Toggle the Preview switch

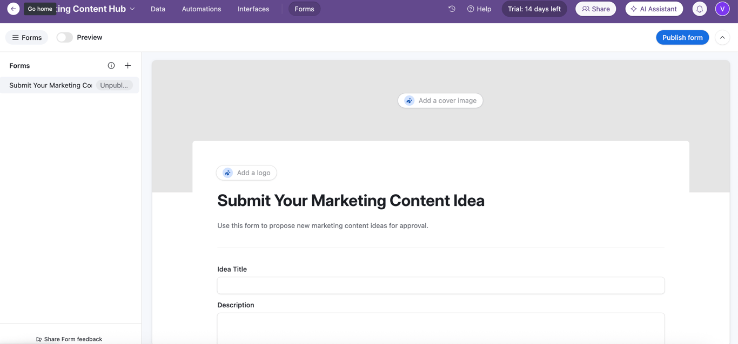[x=65, y=38]
